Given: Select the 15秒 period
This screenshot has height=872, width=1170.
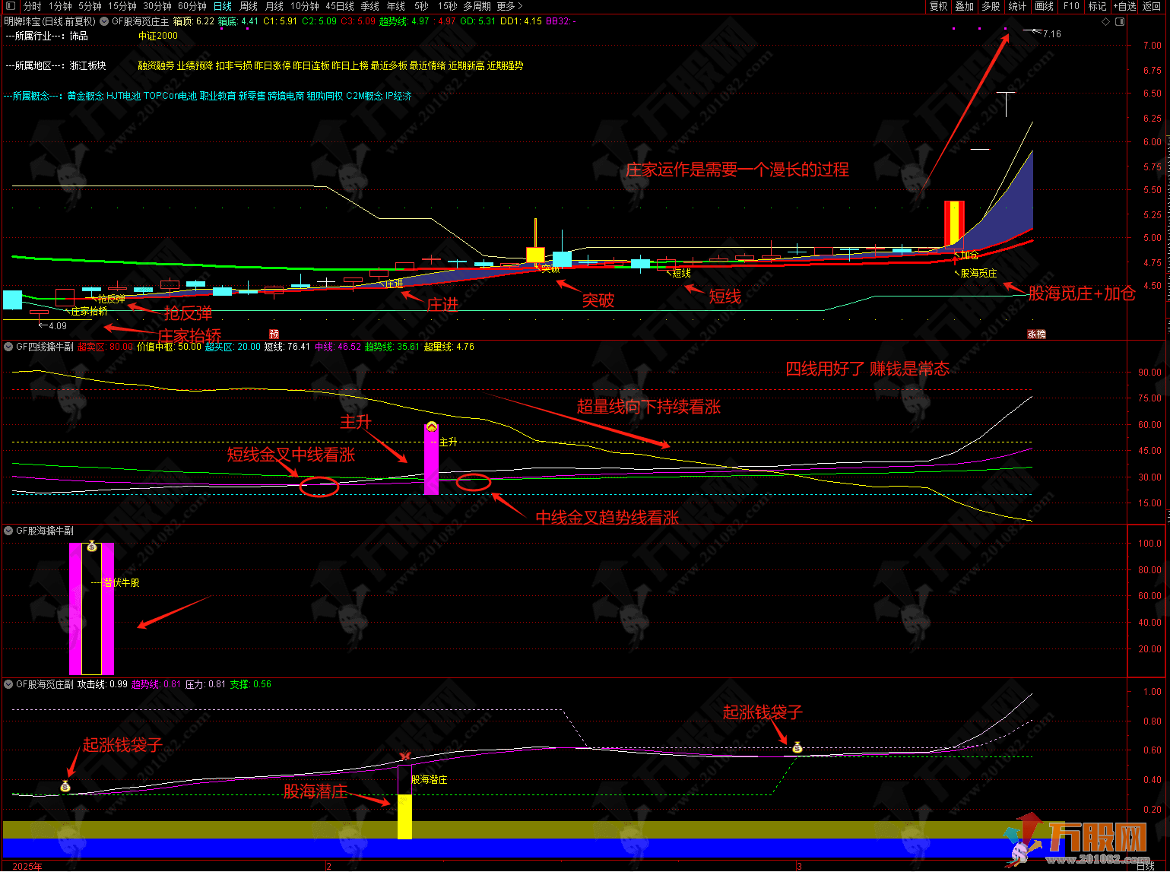Looking at the screenshot, I should pyautogui.click(x=448, y=6).
